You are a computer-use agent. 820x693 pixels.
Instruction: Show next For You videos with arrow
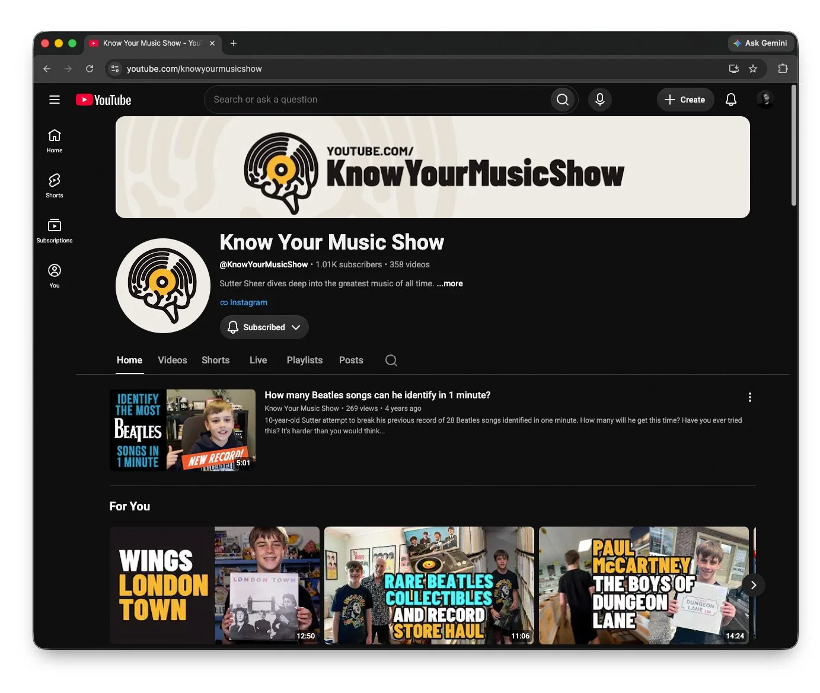(754, 585)
